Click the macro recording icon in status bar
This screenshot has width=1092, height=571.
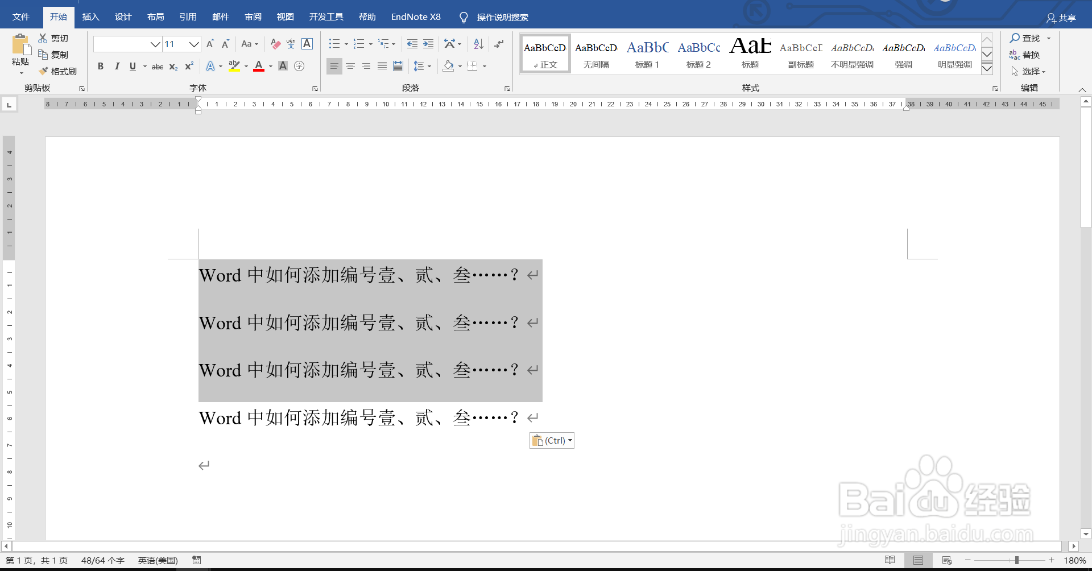197,560
